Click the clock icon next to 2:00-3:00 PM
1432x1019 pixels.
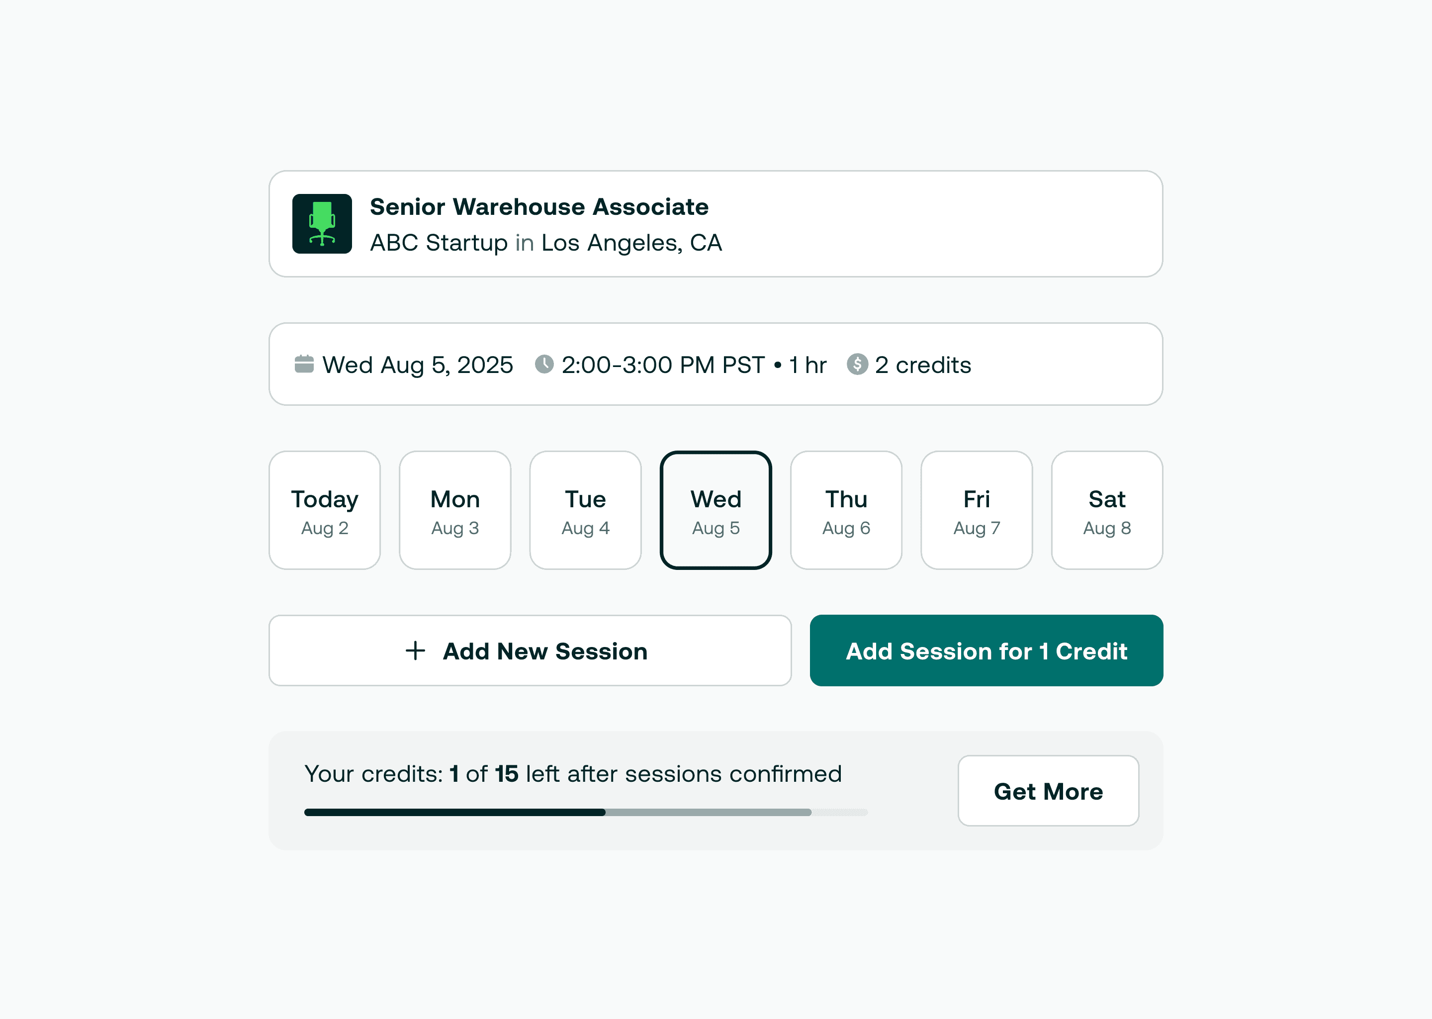click(x=544, y=364)
